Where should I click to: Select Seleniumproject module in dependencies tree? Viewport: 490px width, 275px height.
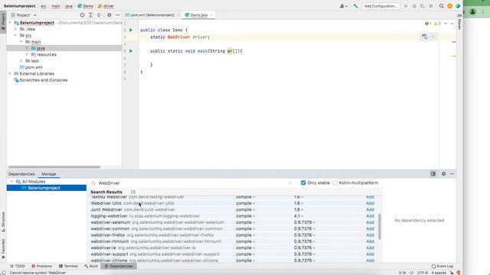click(46, 188)
